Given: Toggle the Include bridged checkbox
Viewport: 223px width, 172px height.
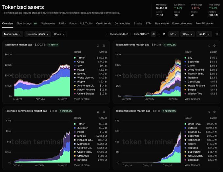Looking at the screenshot, I should coord(108,34).
